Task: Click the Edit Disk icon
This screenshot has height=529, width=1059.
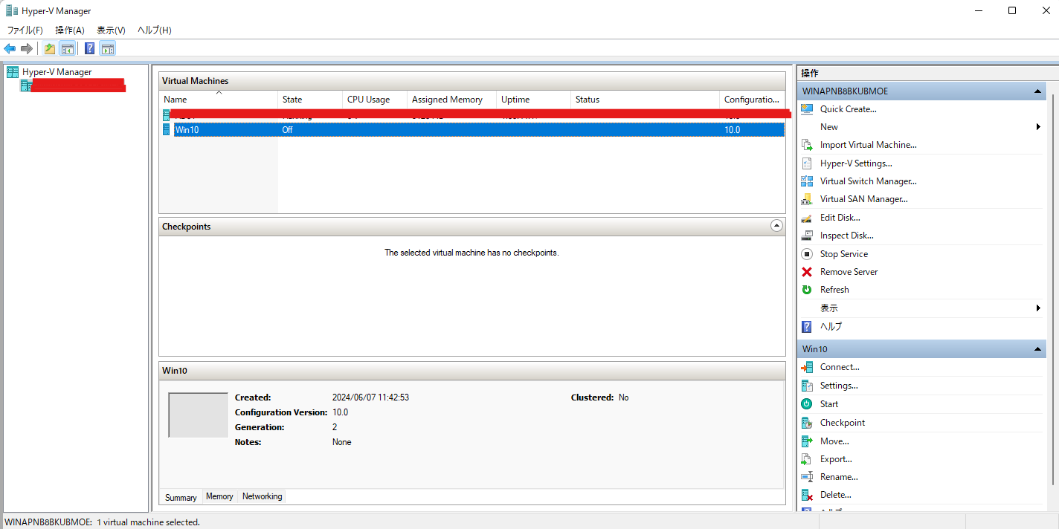Action: click(x=807, y=218)
